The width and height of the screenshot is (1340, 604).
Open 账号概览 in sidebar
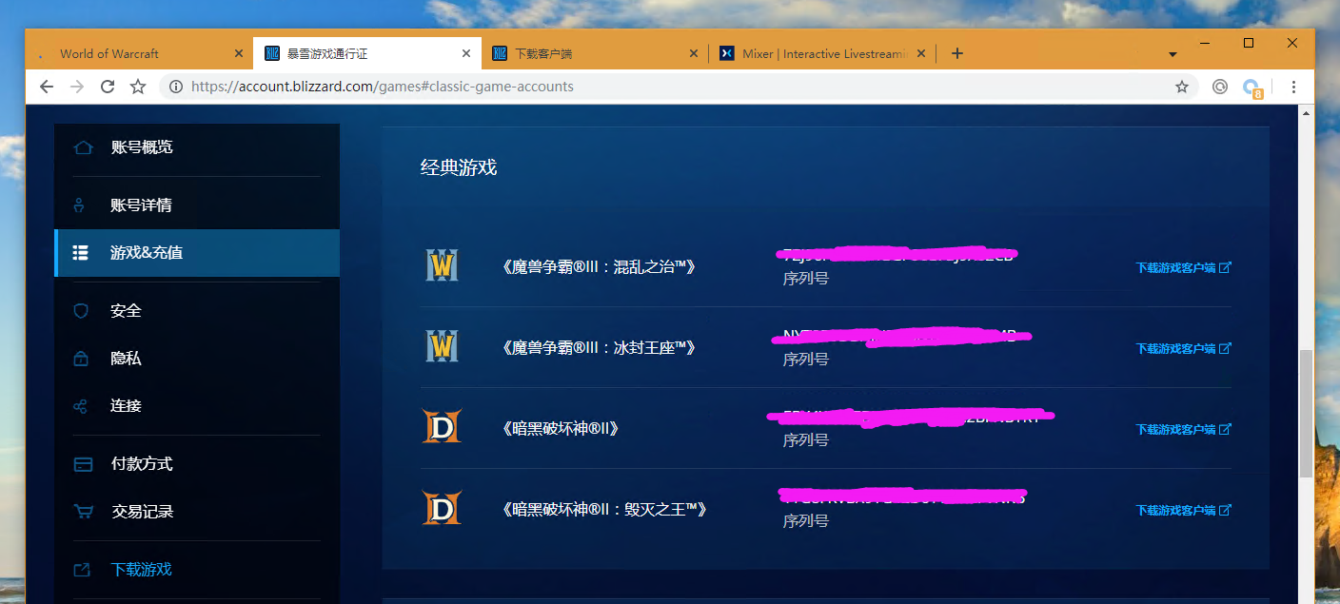click(197, 147)
